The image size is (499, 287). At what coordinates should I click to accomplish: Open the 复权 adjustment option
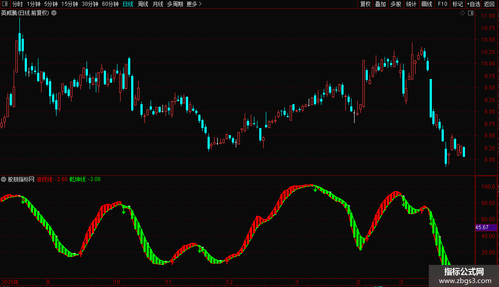[365, 4]
